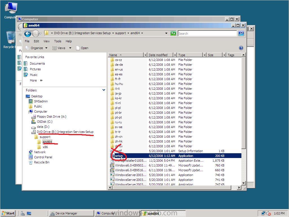Open the Organize dropdown

click(x=37, y=48)
